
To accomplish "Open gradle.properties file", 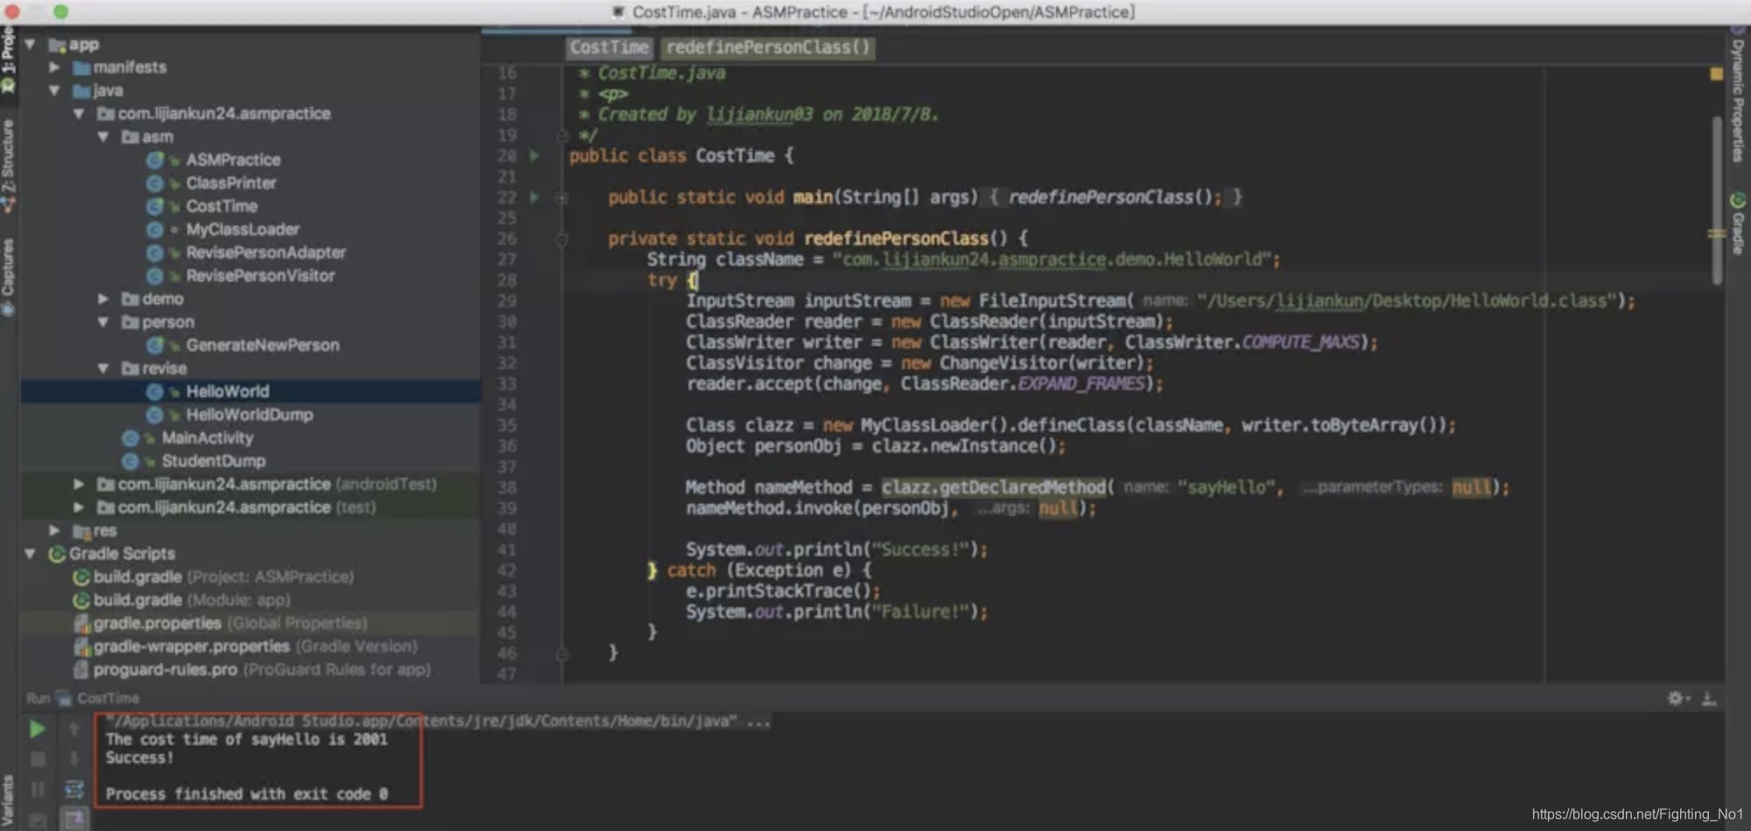I will click(221, 624).
